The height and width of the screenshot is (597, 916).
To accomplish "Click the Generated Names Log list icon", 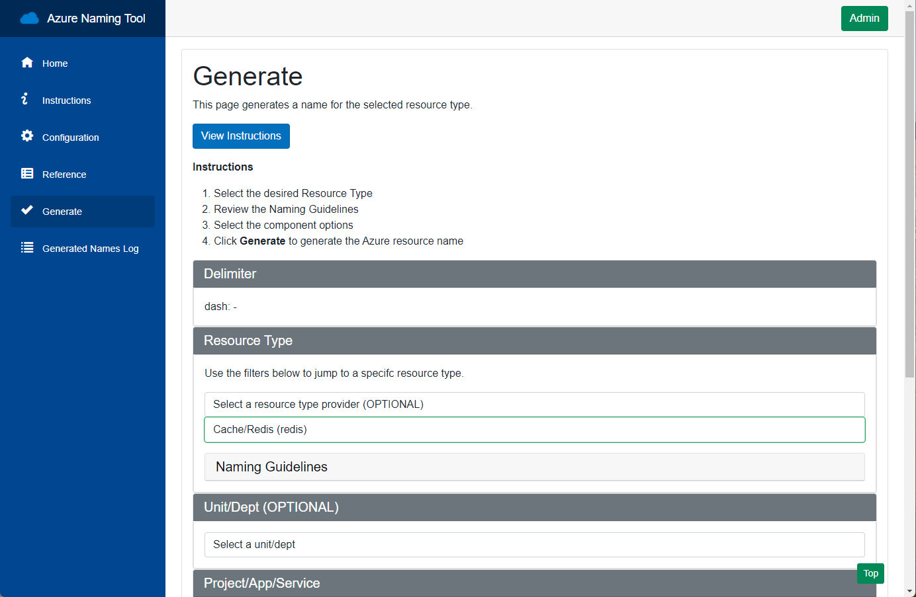I will point(26,248).
